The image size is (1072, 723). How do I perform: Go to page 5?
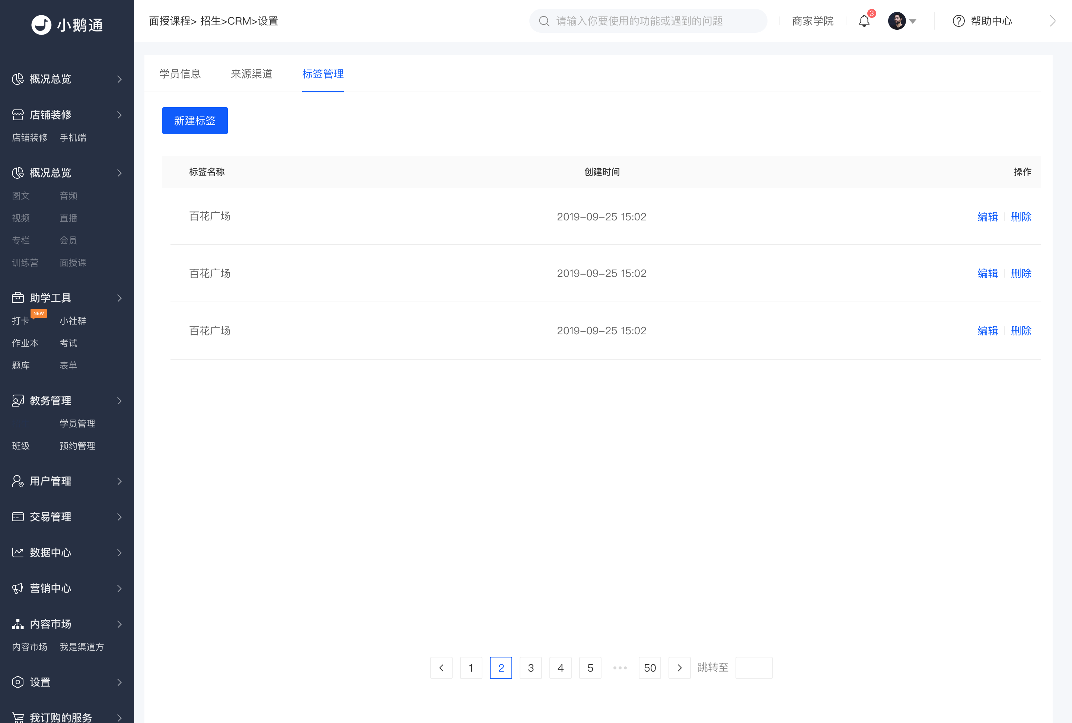coord(590,668)
